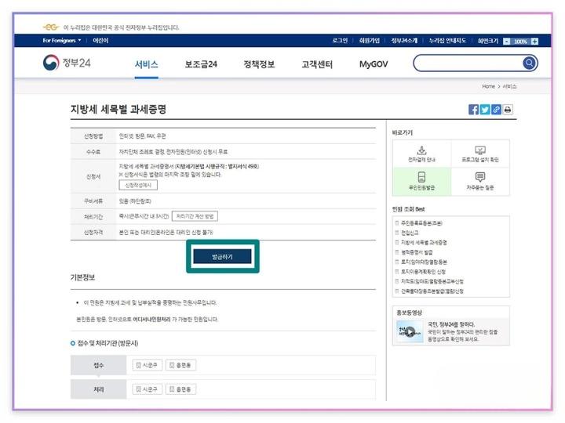This screenshot has height=423, width=565.
Task: Share the page on Twitter
Action: 485,110
